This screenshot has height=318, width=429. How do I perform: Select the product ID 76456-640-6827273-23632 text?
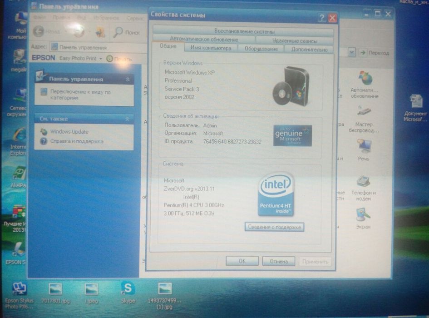[x=232, y=142]
